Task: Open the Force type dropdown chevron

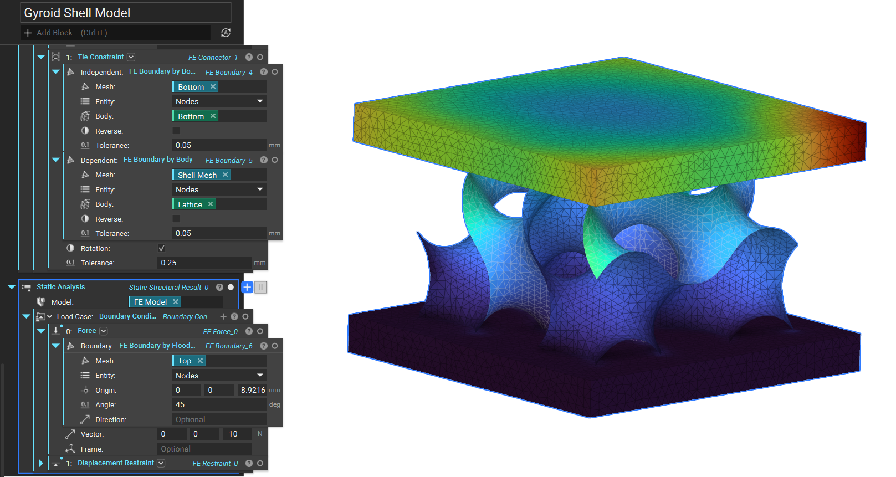Action: [x=104, y=331]
